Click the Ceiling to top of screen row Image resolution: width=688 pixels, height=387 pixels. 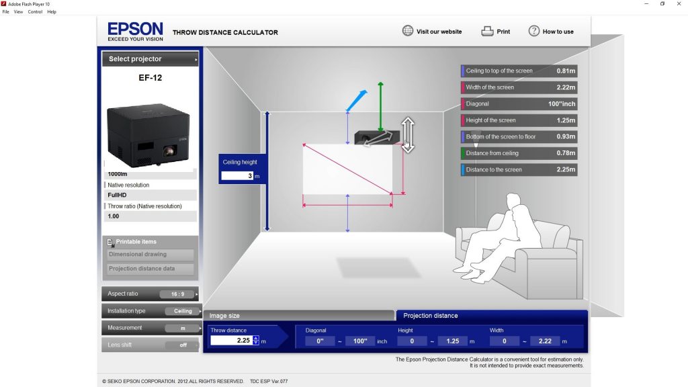519,71
